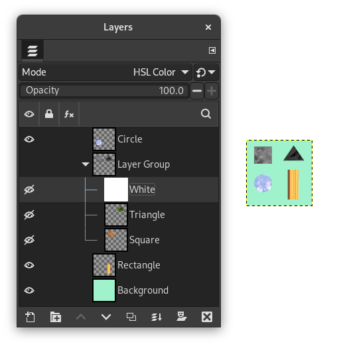This screenshot has height=346, width=337.
Task: Create a new layer group
Action: [56, 317]
